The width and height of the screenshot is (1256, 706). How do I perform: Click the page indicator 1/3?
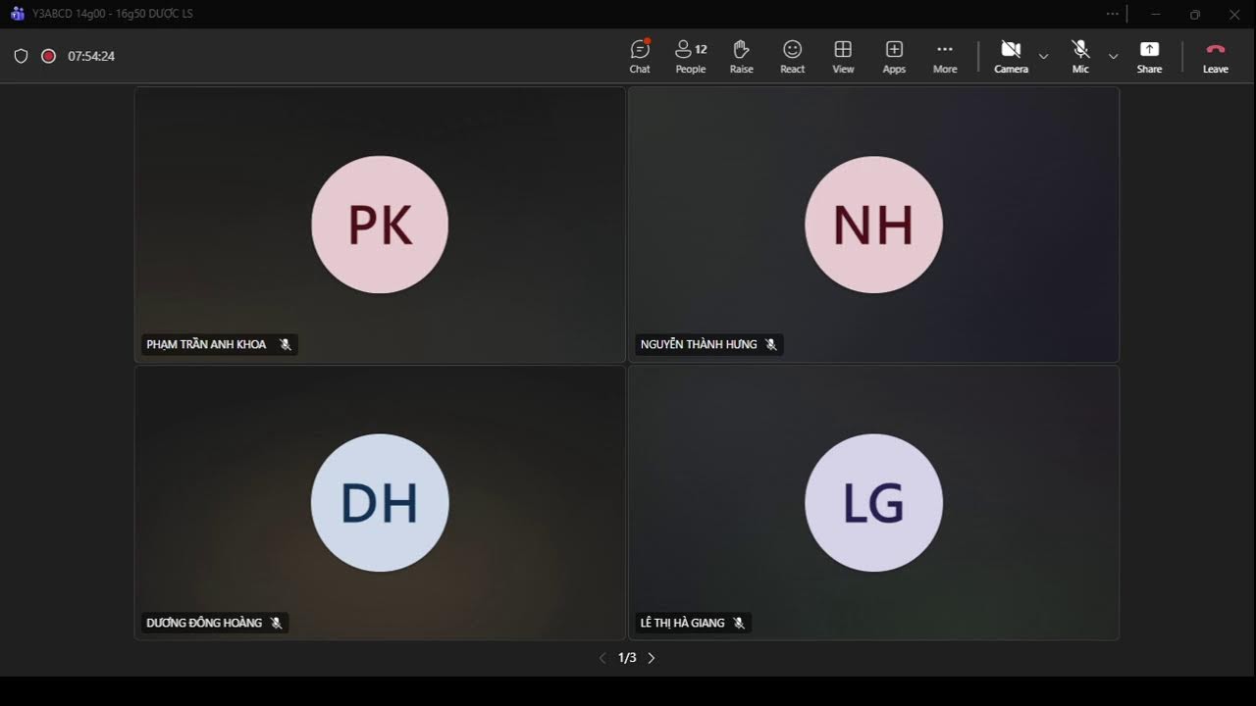pyautogui.click(x=627, y=658)
